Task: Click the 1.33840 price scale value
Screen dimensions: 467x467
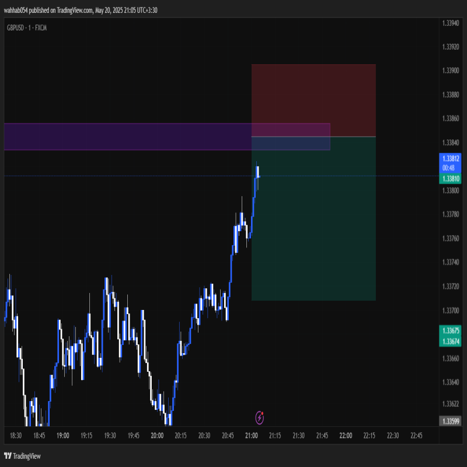Action: point(450,142)
